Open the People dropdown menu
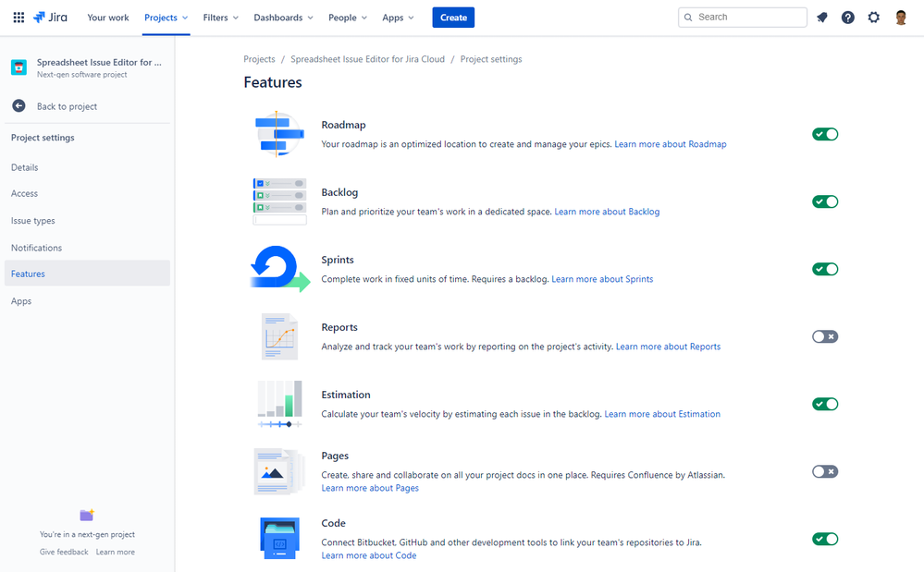This screenshot has height=572, width=924. click(x=348, y=18)
